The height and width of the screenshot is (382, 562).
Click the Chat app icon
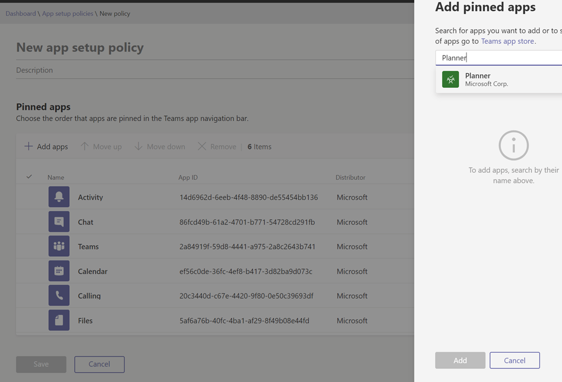[59, 222]
